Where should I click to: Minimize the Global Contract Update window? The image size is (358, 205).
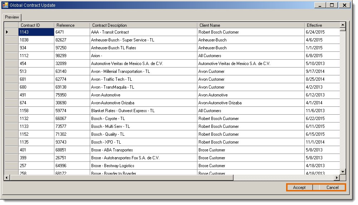tap(320, 5)
